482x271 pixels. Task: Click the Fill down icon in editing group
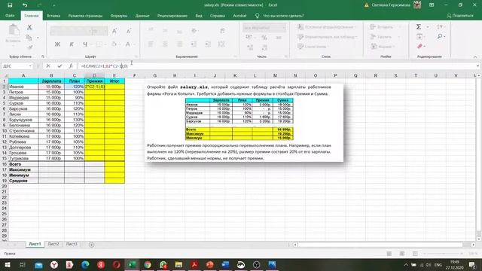click(419, 37)
